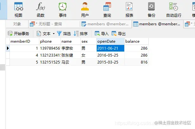
Task: Click the memberID cell 5
Action: 24,62
